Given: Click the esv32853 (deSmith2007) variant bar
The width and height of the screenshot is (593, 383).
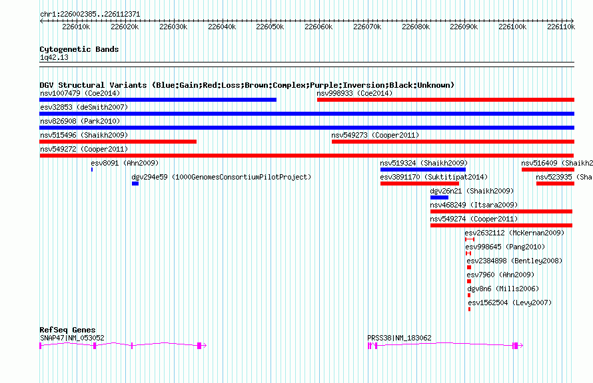Looking at the screenshot, I should click(x=306, y=114).
